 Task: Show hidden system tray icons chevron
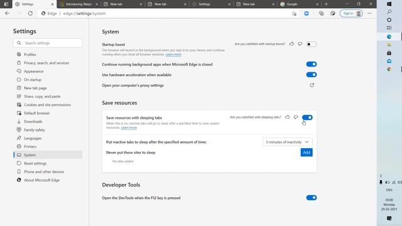pyautogui.click(x=381, y=176)
